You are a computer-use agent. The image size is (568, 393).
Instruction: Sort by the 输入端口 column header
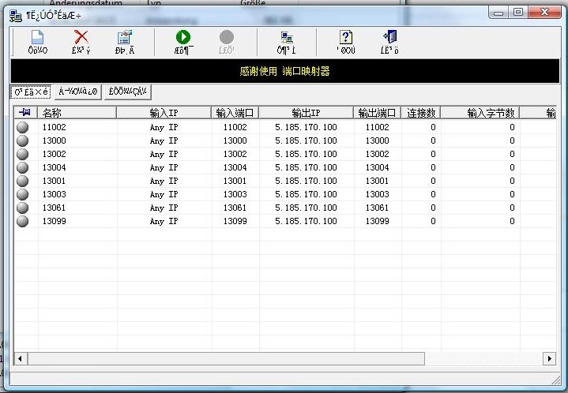point(235,113)
